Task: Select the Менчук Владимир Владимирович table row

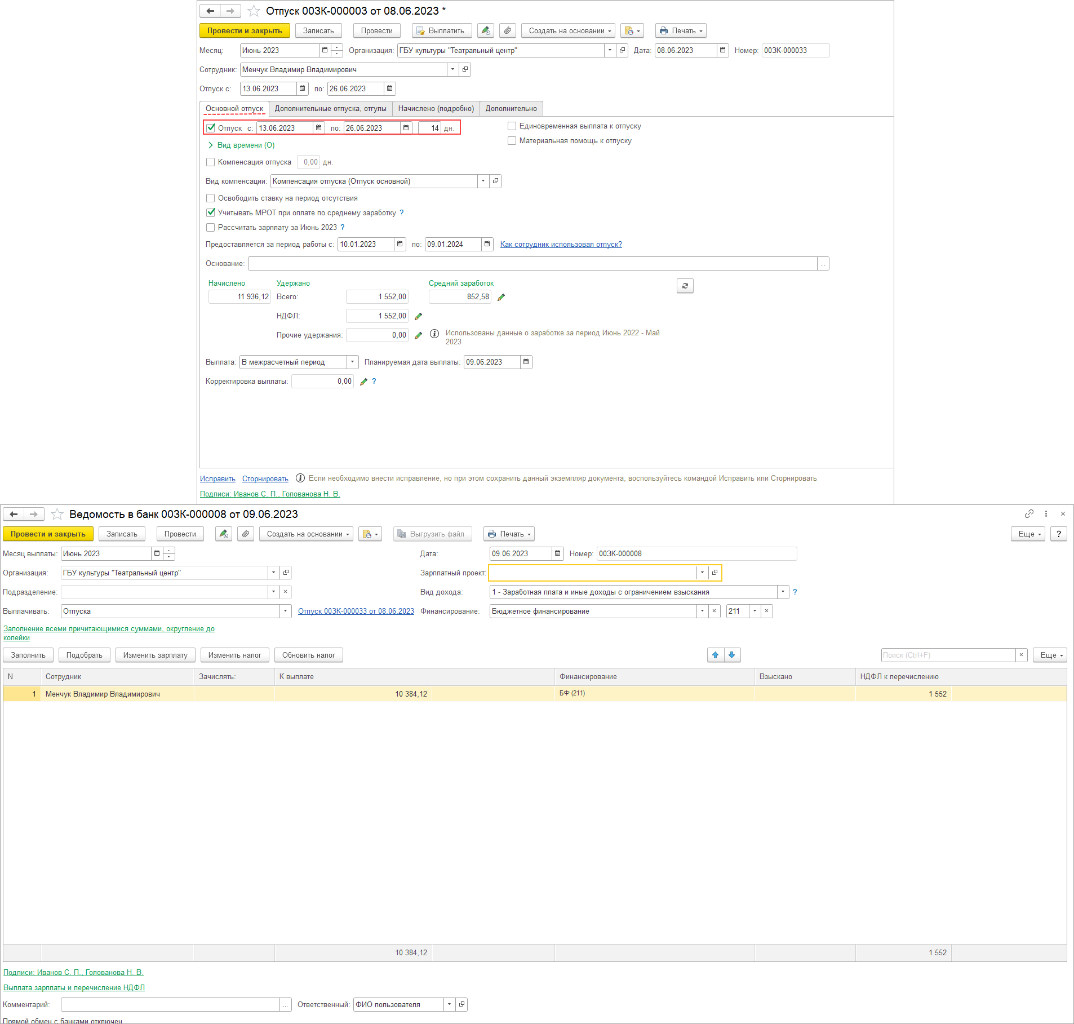Action: [535, 694]
